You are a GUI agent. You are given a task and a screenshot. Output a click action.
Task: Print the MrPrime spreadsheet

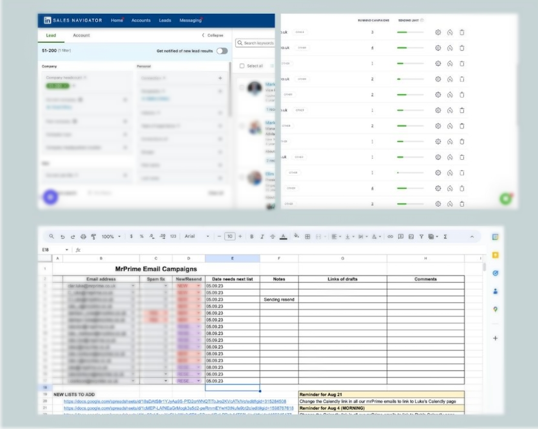point(83,236)
